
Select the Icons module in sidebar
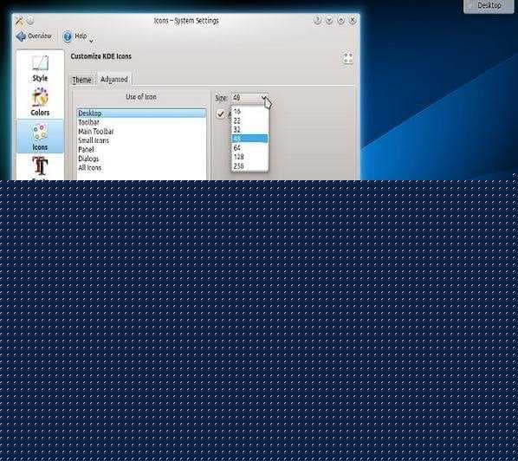(x=40, y=137)
